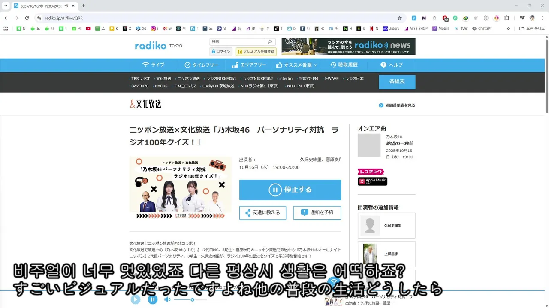
Task: Open the Chrome profile avatar
Action: coord(532,18)
